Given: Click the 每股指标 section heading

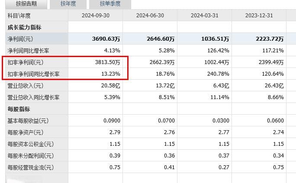Looking at the screenshot, I should 19,109.
